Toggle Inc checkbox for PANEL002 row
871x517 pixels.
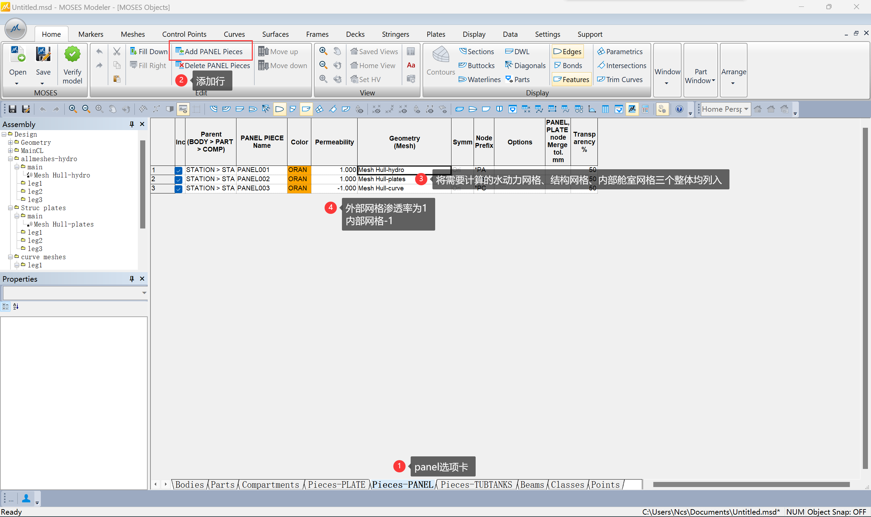(x=179, y=179)
